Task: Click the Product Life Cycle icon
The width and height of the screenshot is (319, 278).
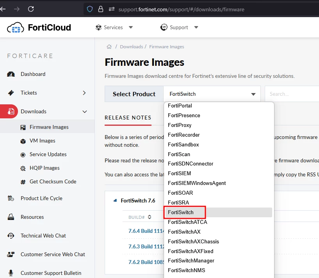Action: [x=11, y=198]
